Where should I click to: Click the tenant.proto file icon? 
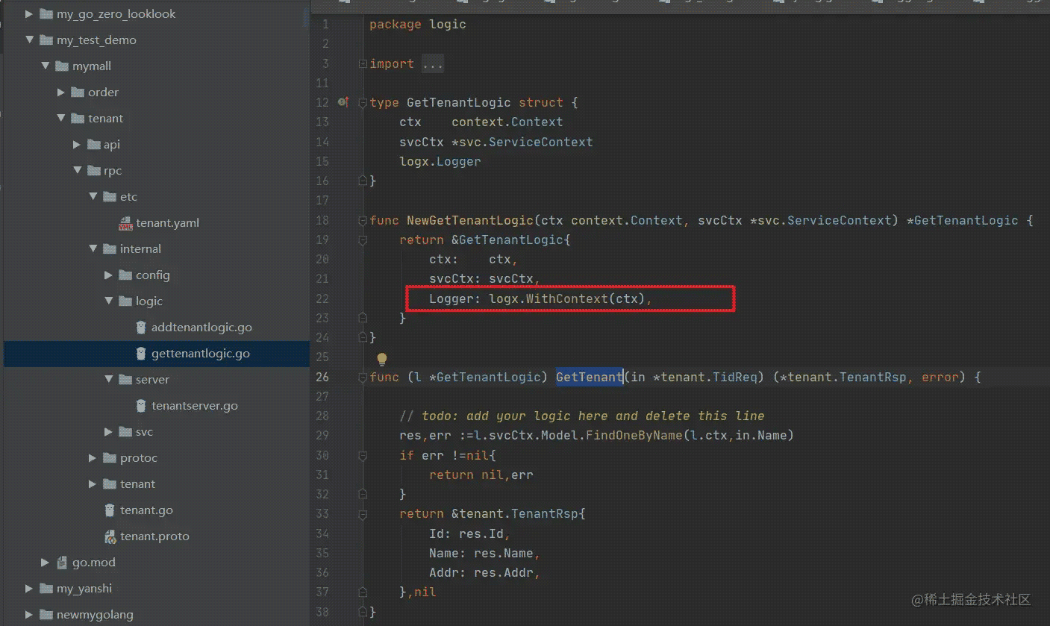tap(110, 536)
